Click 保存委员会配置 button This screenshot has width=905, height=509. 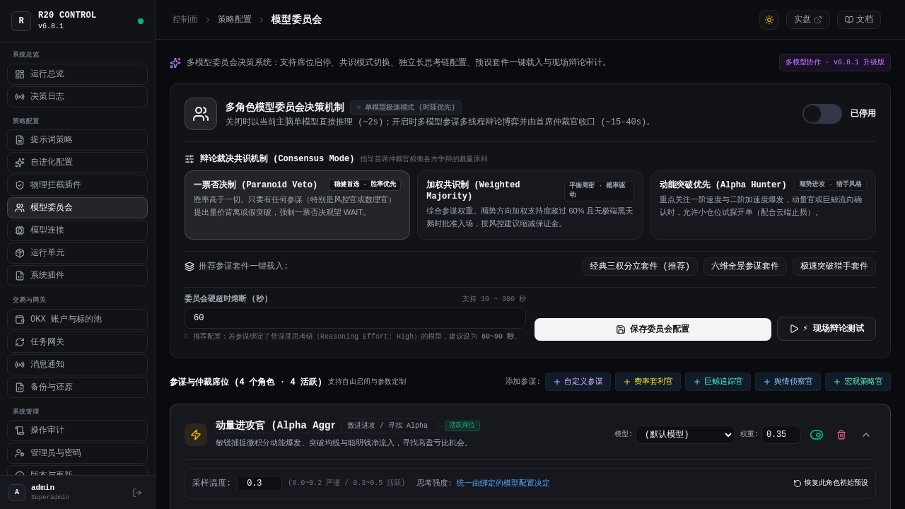[653, 329]
